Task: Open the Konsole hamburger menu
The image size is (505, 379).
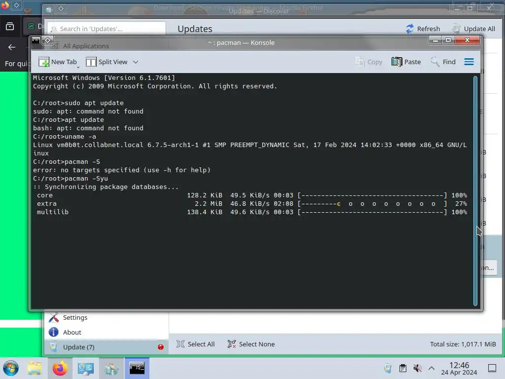Action: pyautogui.click(x=469, y=62)
